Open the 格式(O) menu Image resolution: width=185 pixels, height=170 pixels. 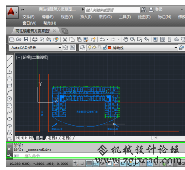tap(105, 17)
